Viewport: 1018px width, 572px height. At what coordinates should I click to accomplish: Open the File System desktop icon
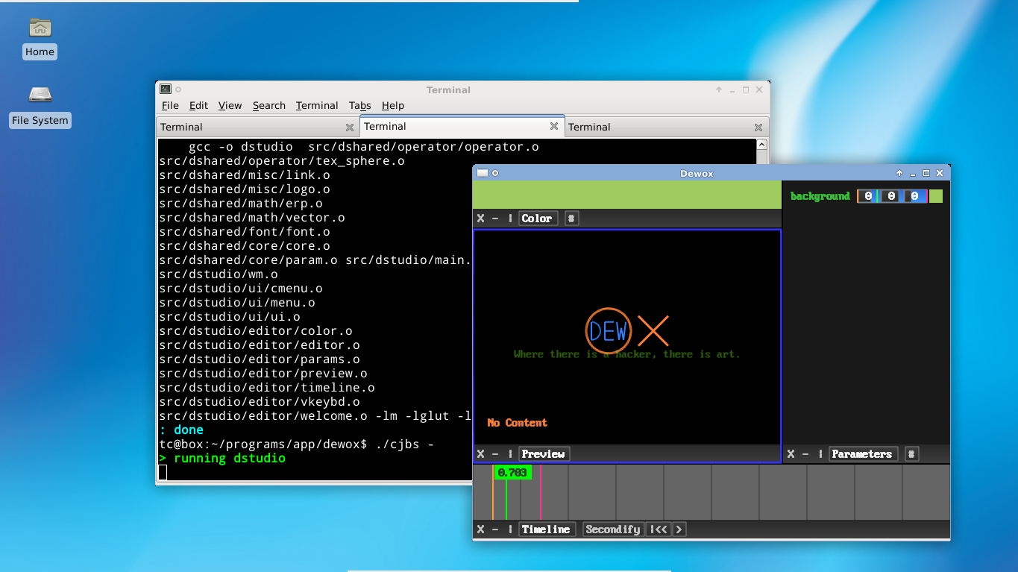pyautogui.click(x=40, y=95)
